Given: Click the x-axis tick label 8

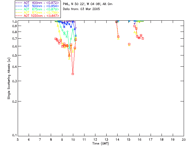Looking at the screenshot, I should 51,139.
